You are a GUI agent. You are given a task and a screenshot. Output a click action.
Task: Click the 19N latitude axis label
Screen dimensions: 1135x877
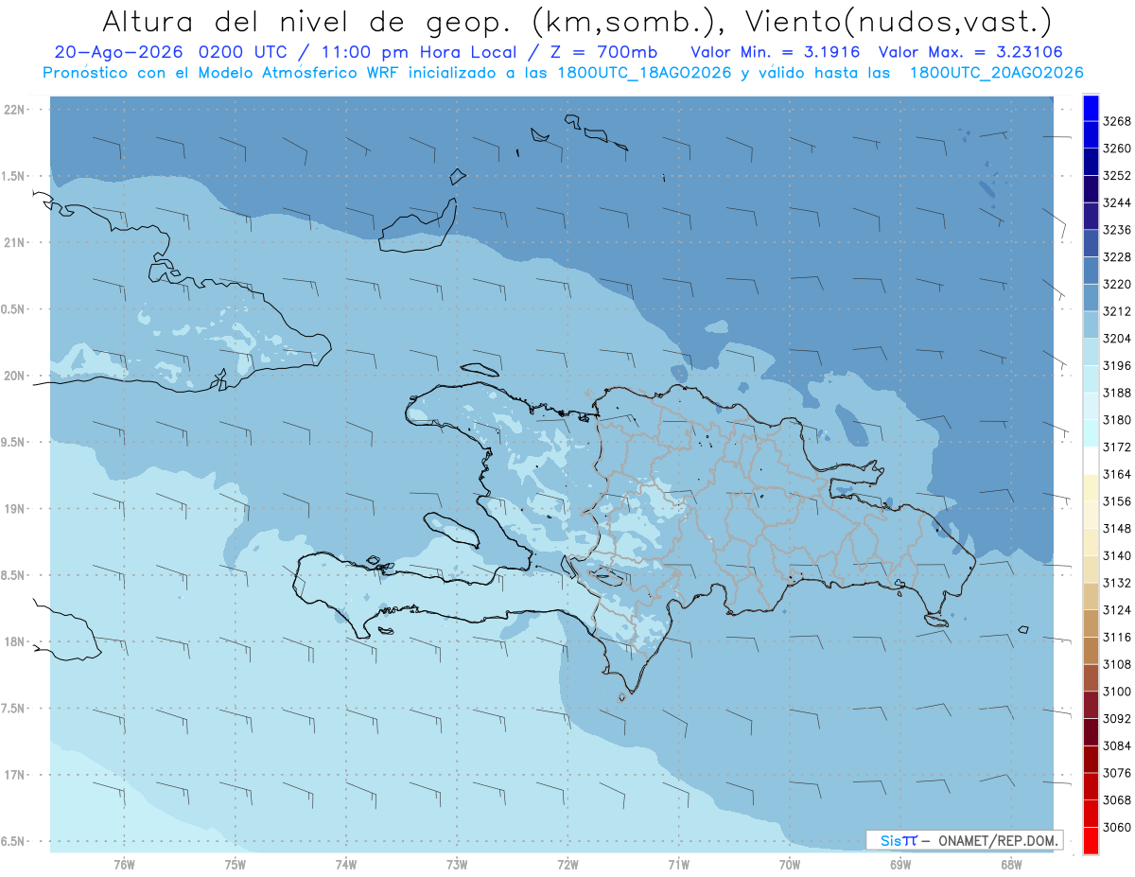pos(14,509)
